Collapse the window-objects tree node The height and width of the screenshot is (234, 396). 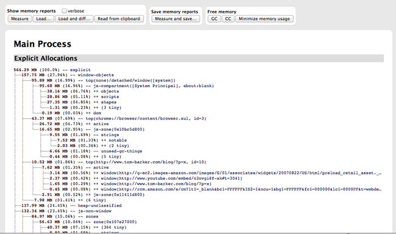pyautogui.click(x=68, y=75)
